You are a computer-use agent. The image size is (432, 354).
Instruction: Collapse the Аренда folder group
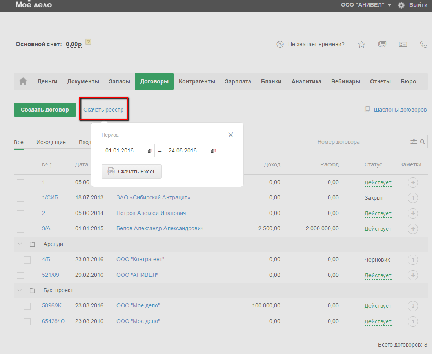click(x=19, y=244)
